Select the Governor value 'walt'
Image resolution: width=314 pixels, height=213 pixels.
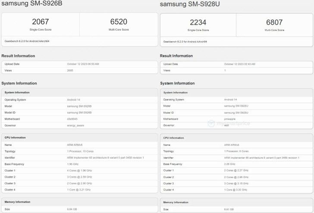click(226, 125)
